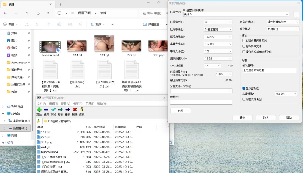Viewport: 303px width, 173px height.
Task: Click the 确定 button in the archive dialog
Action: [242, 118]
